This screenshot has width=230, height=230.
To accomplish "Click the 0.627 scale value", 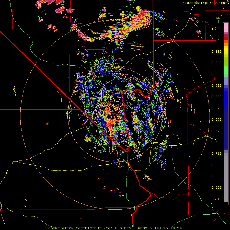I will 216,108.
